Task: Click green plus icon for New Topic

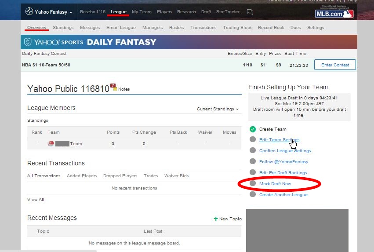Action: pyautogui.click(x=216, y=219)
